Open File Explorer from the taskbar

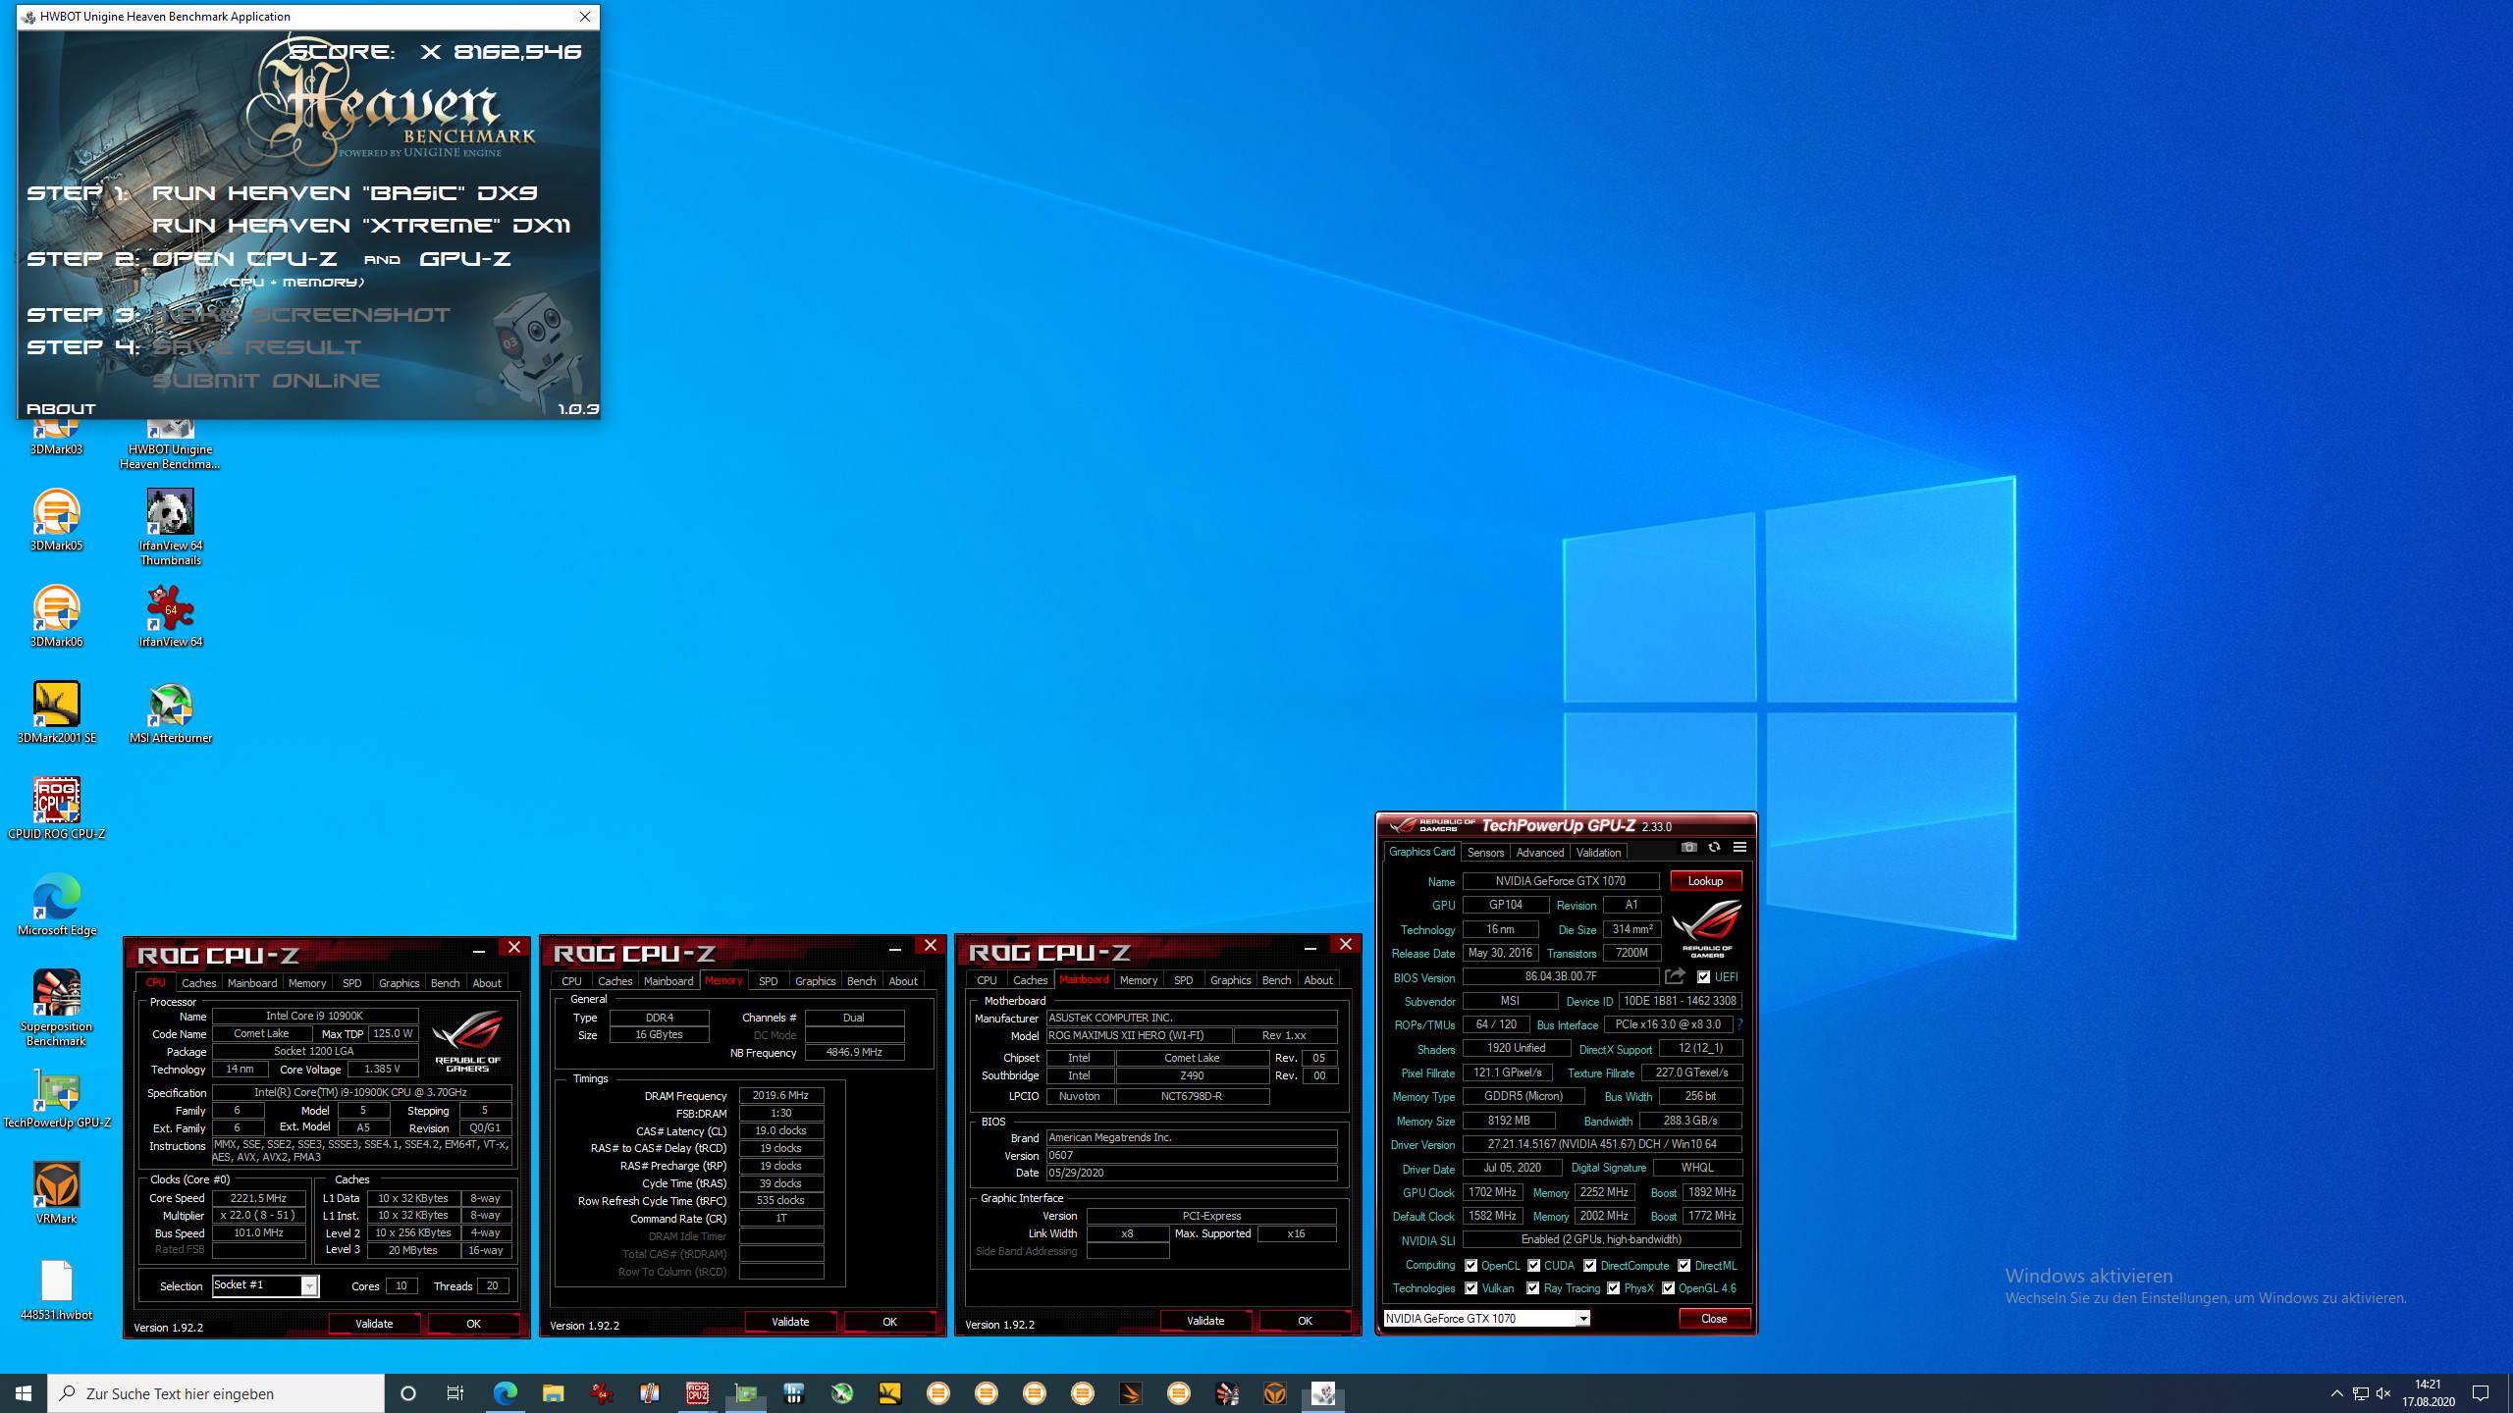(x=553, y=1393)
